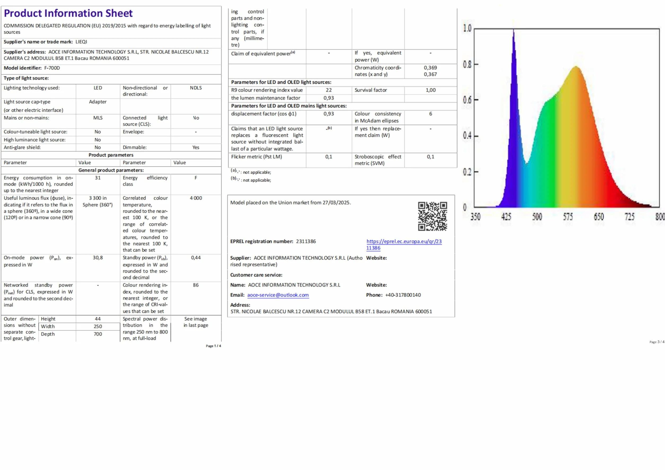Viewport: 665px width, 470px height.
Task: Click the Page 3 / 4 footer
Action: point(657,342)
